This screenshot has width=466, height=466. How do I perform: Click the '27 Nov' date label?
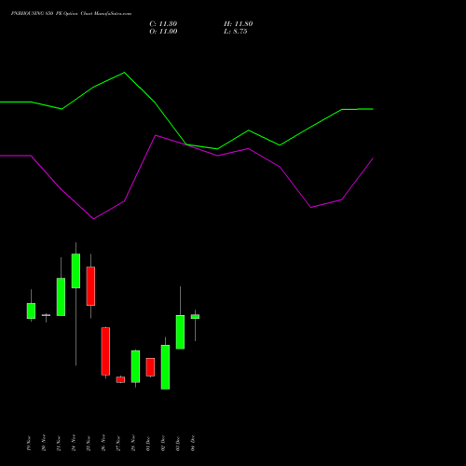[x=118, y=444]
